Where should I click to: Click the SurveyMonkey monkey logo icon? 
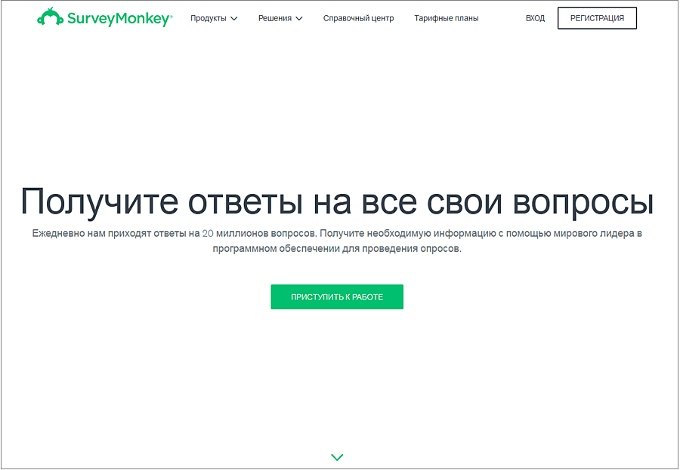[x=49, y=17]
